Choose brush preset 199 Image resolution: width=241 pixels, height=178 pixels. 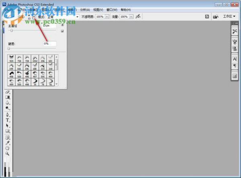(11, 66)
